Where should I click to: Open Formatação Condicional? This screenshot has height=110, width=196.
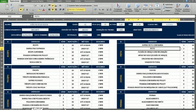(x=118, y=8)
